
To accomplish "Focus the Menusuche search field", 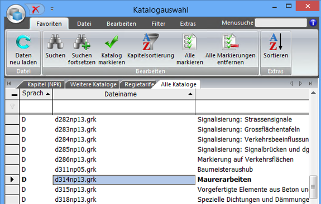I will click(x=281, y=23).
